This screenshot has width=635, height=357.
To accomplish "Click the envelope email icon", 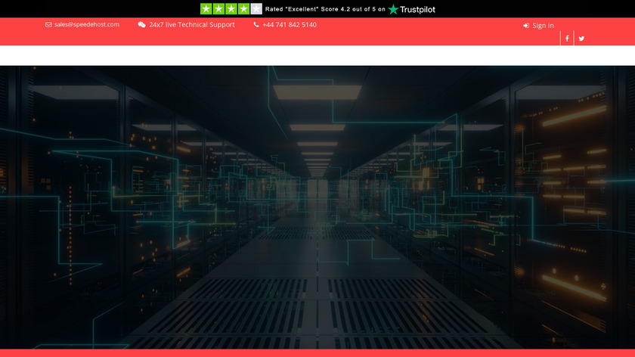I will 48,25.
